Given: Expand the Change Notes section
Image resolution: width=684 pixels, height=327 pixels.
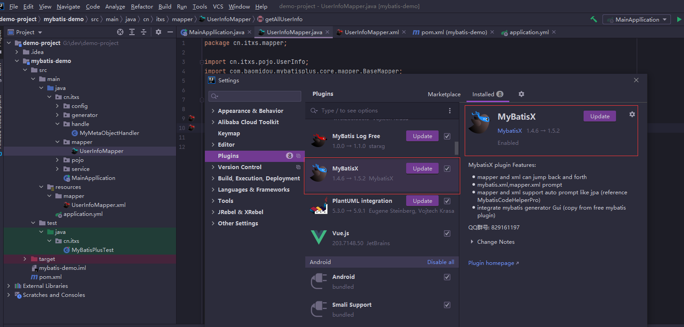Looking at the screenshot, I should pyautogui.click(x=472, y=242).
